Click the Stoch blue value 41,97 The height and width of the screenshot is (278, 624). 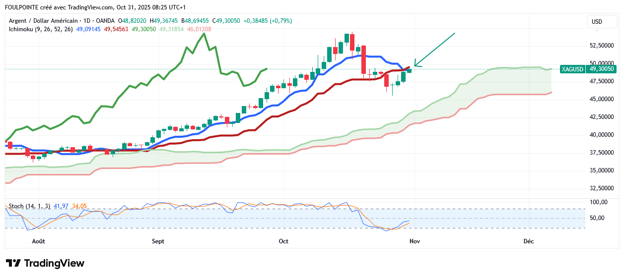(x=61, y=206)
